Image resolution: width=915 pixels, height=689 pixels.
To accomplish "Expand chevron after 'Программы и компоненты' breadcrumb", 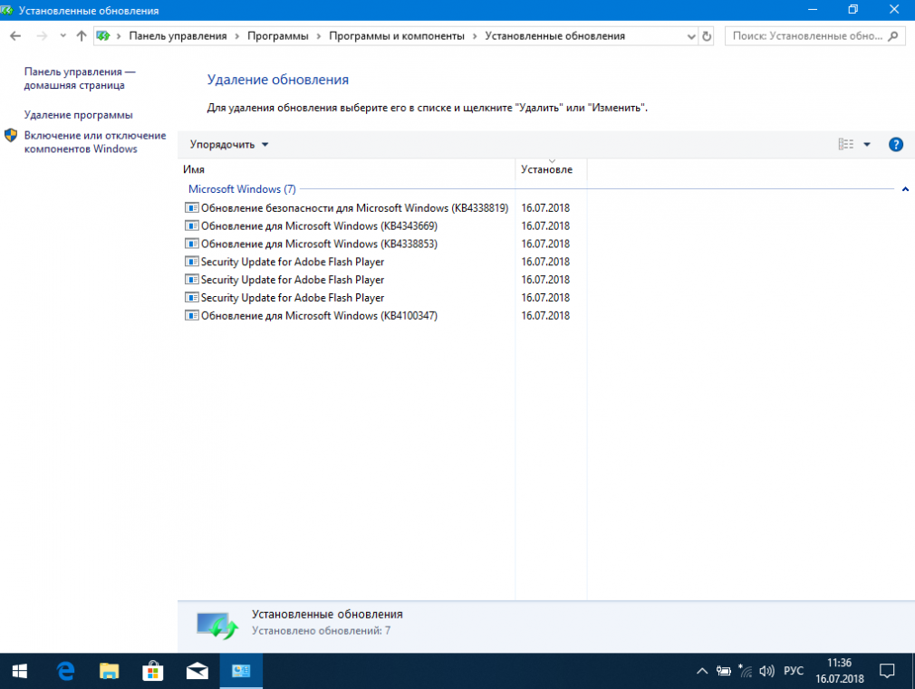I will click(475, 36).
